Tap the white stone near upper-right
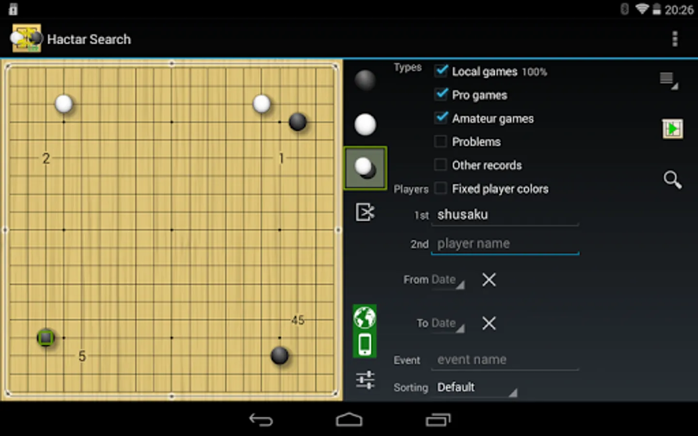 262,104
